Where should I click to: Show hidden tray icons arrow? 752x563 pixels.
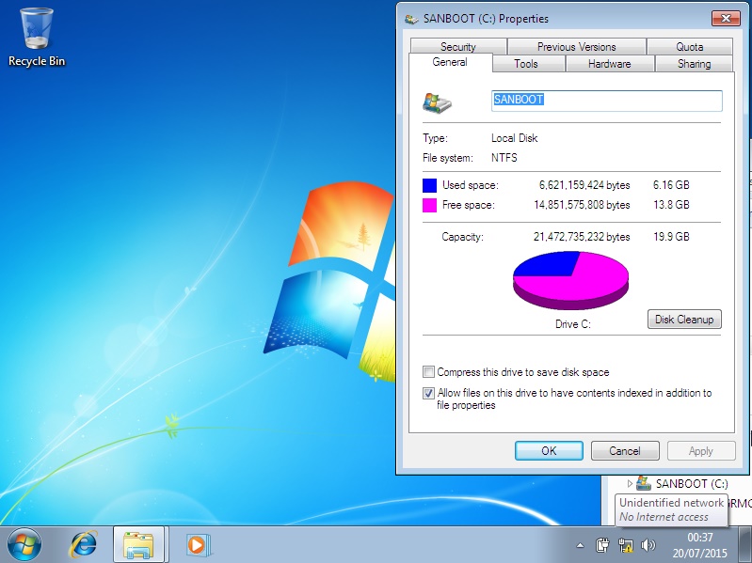tap(581, 545)
